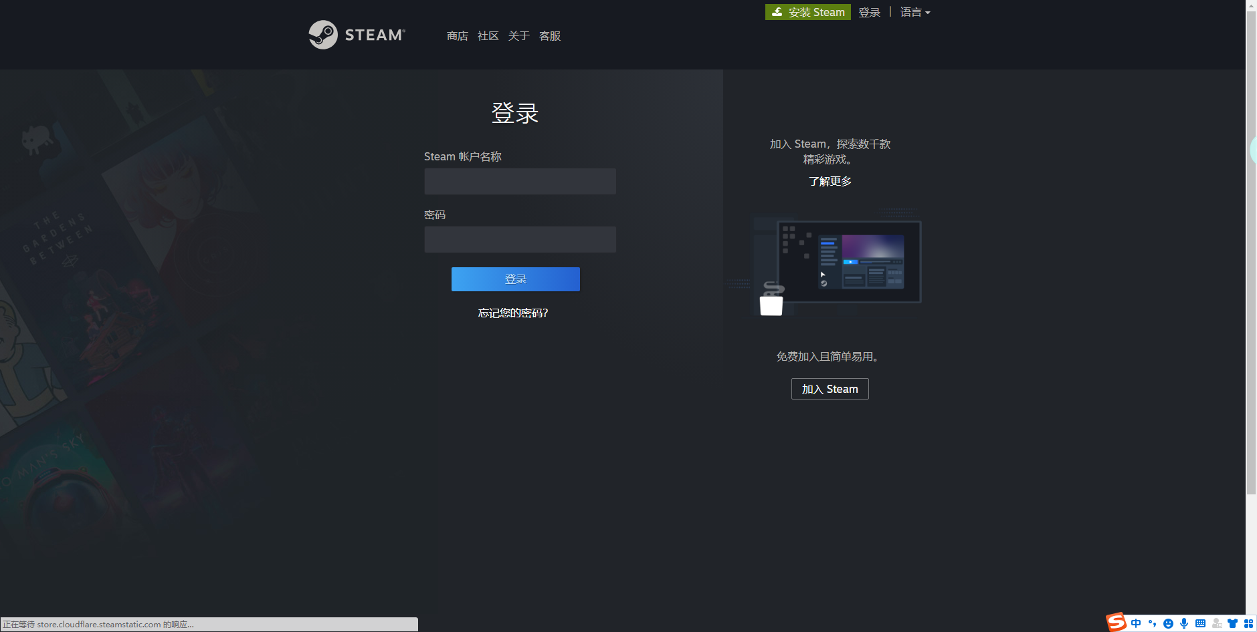Image resolution: width=1257 pixels, height=632 pixels.
Task: Open the 客服 support page
Action: pos(549,36)
